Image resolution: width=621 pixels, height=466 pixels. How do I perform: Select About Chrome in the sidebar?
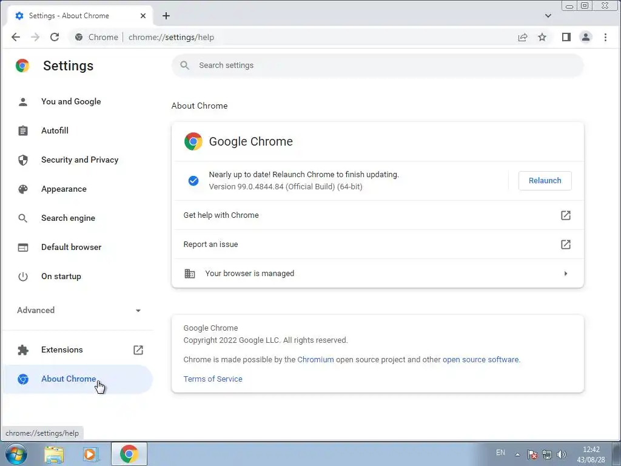tap(78, 379)
